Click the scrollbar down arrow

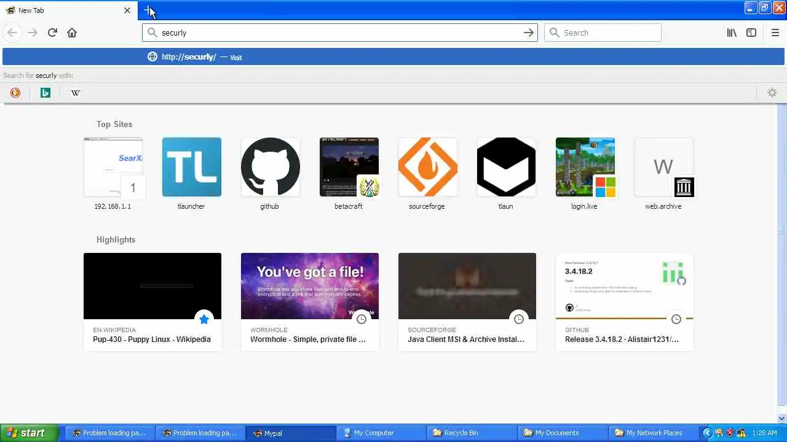tap(782, 419)
